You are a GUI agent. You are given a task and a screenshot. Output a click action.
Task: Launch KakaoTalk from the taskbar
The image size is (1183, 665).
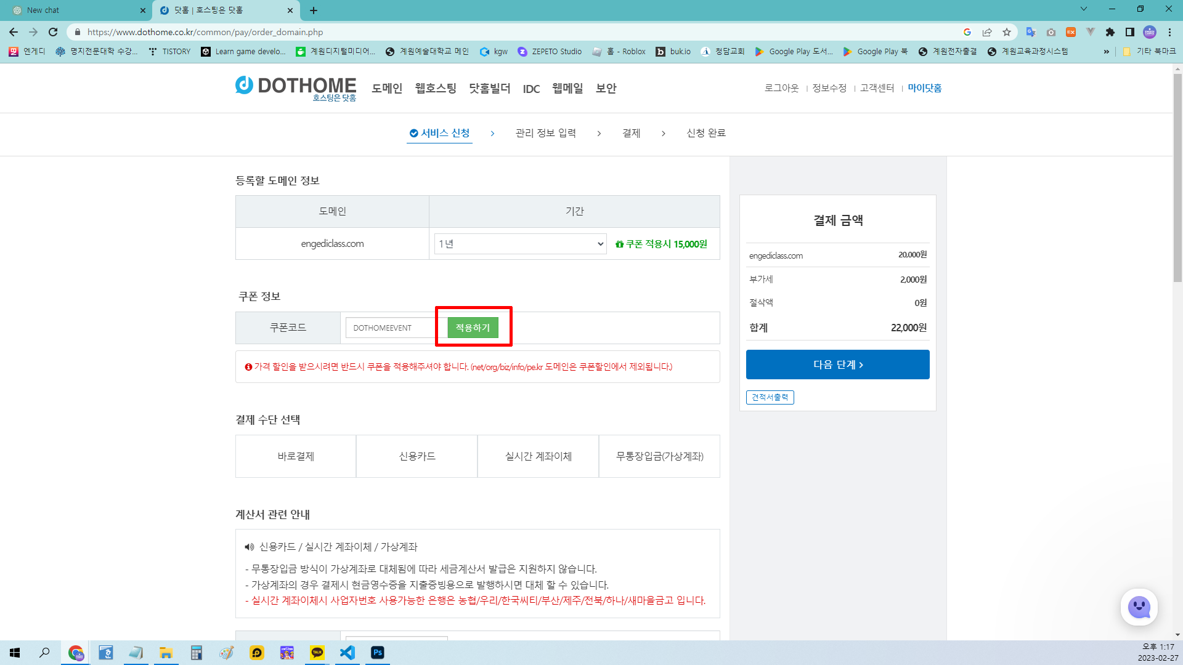click(x=317, y=653)
